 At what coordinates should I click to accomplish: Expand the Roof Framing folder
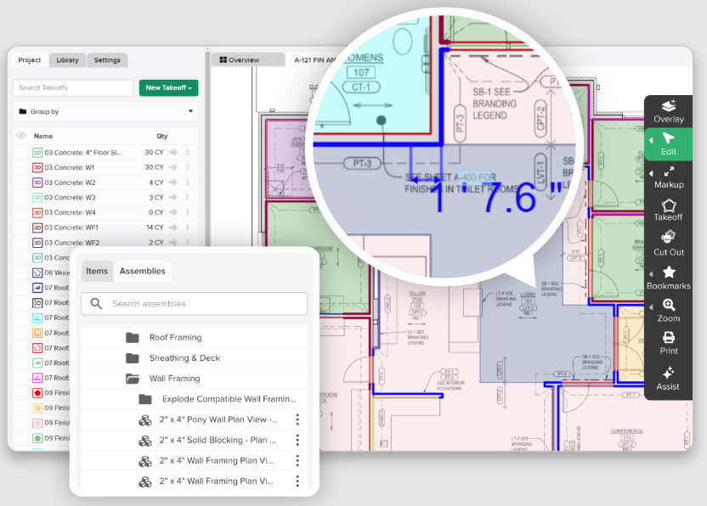pos(132,338)
